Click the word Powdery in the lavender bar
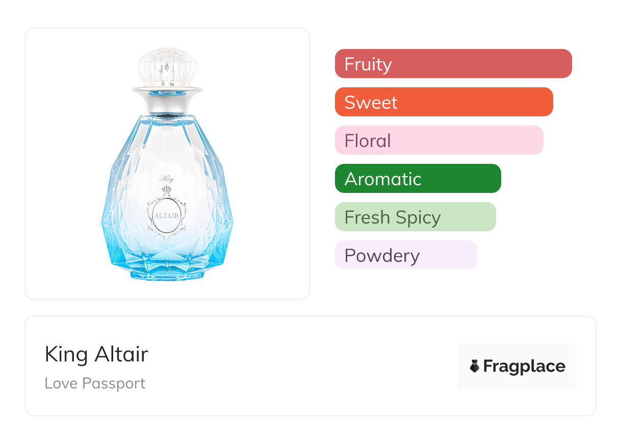Screen dimensions: 621x441 tap(382, 256)
